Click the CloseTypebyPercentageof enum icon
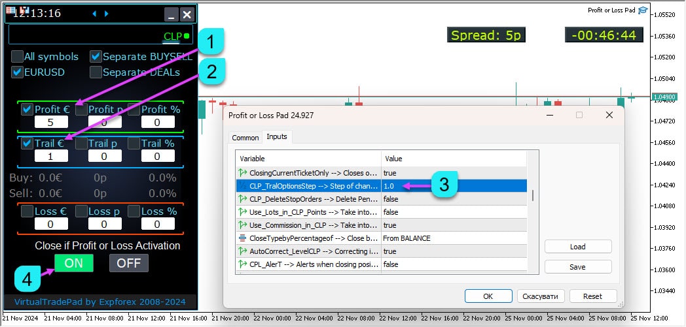The width and height of the screenshot is (686, 327). coord(243,238)
